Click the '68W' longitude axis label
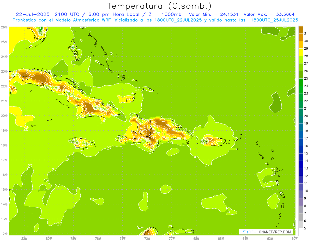The image size is (313, 242). (196, 238)
